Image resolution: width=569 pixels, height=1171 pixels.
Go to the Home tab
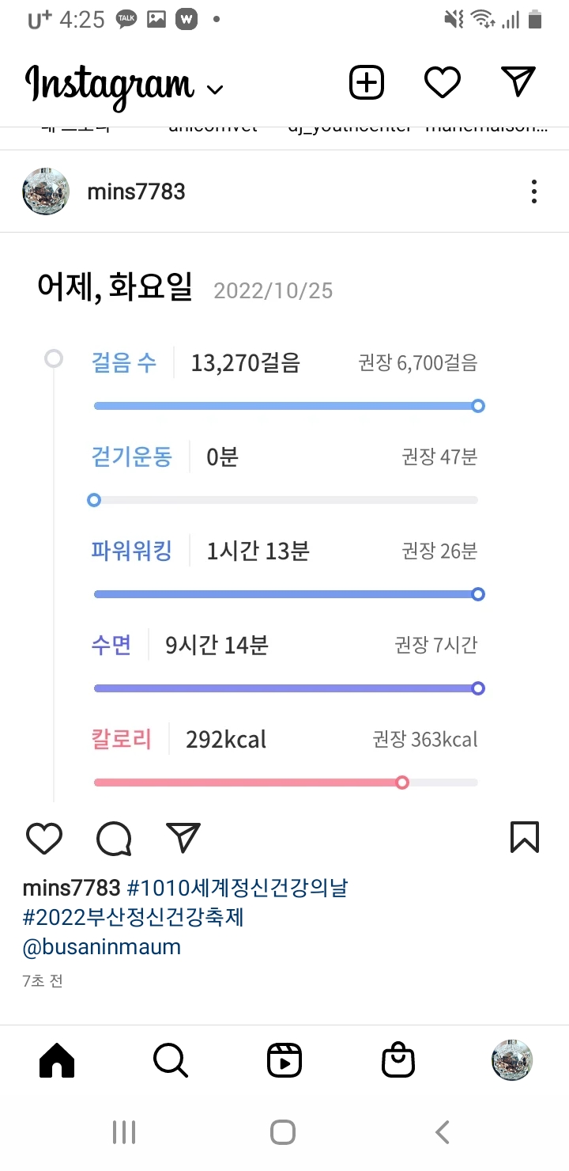click(x=57, y=1060)
